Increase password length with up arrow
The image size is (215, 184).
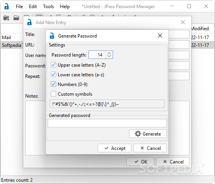(x=109, y=53)
